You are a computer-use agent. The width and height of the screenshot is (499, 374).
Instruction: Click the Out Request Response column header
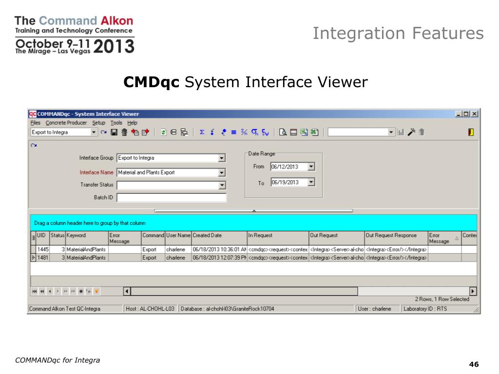tap(396, 238)
